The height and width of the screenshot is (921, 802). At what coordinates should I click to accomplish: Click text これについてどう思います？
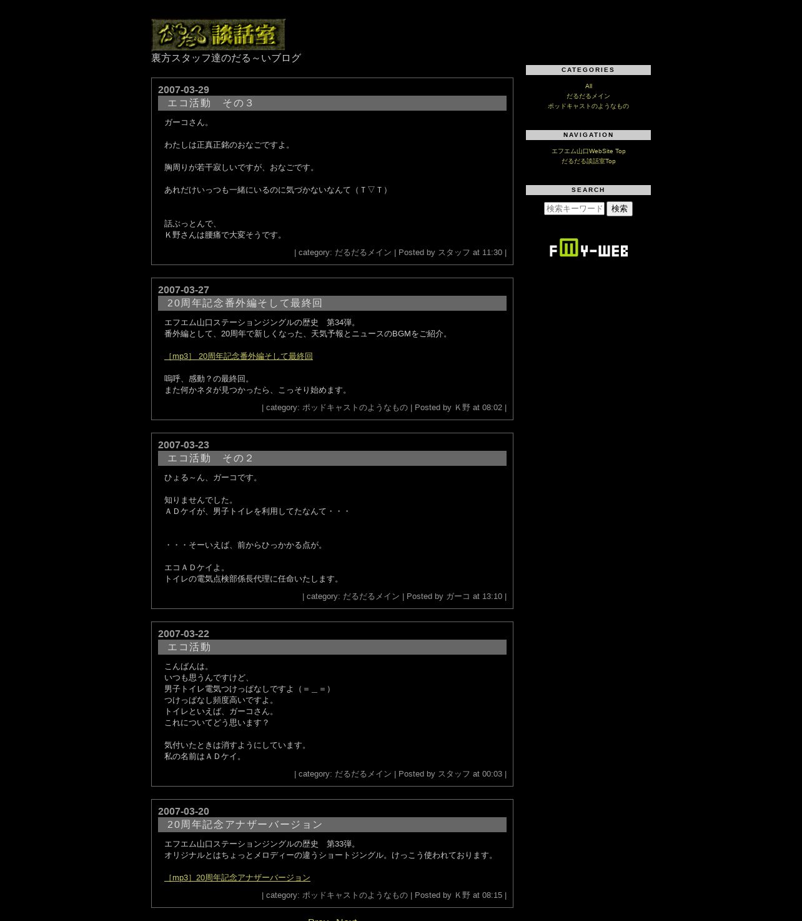tap(217, 723)
